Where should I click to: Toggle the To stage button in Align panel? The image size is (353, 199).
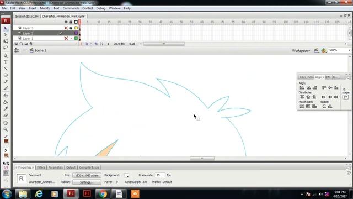[345, 97]
